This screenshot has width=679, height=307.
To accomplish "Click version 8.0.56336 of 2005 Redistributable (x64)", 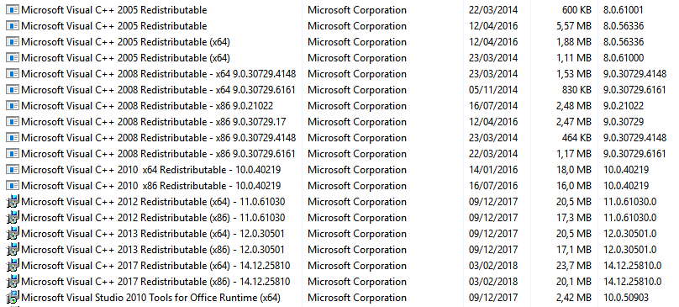I will tap(624, 42).
